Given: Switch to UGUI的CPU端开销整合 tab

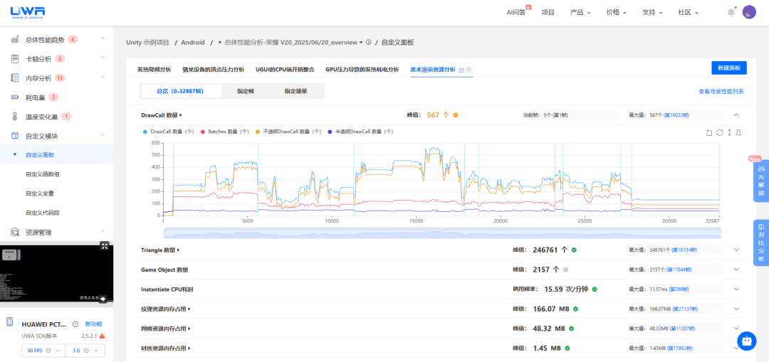Looking at the screenshot, I should [285, 70].
